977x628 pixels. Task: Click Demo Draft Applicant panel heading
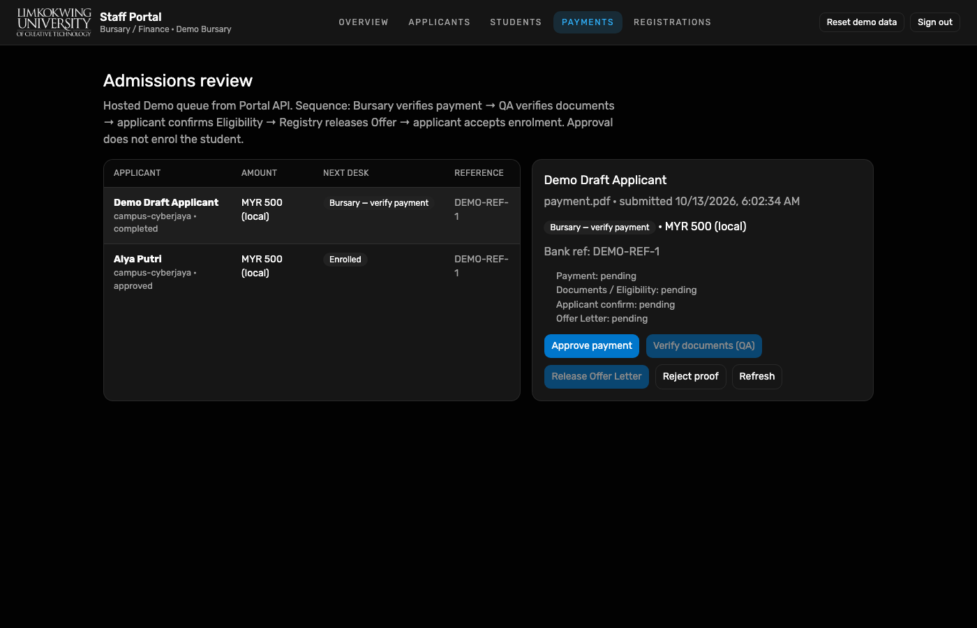[x=605, y=180]
